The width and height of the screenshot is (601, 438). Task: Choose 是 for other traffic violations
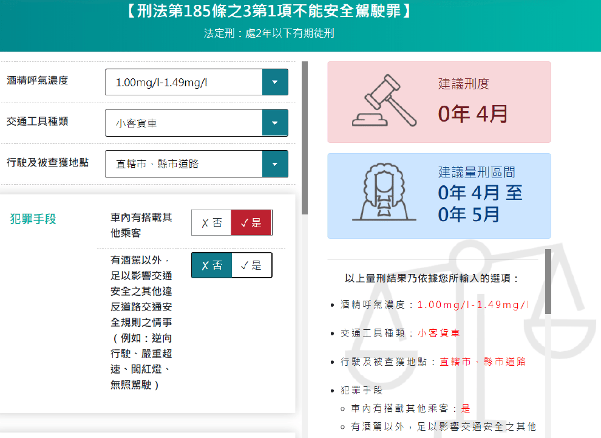click(x=252, y=265)
